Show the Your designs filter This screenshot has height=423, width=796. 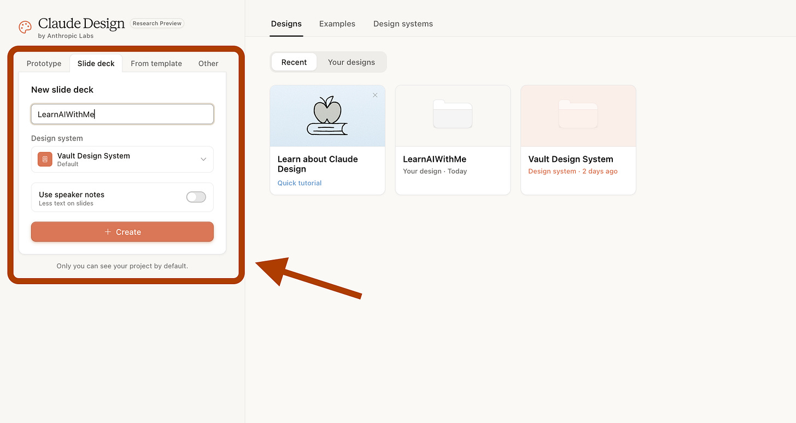pyautogui.click(x=352, y=62)
